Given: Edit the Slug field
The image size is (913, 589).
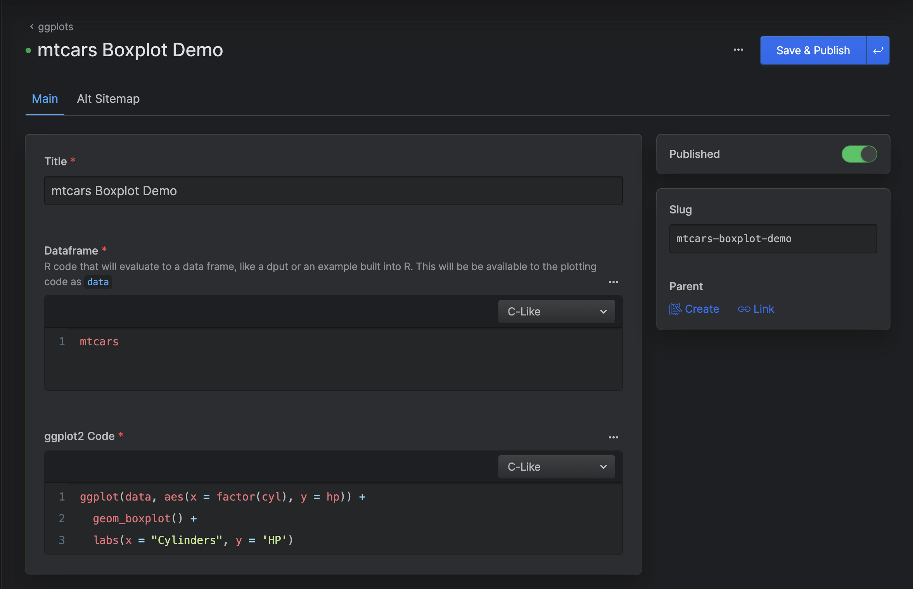Looking at the screenshot, I should click(773, 239).
